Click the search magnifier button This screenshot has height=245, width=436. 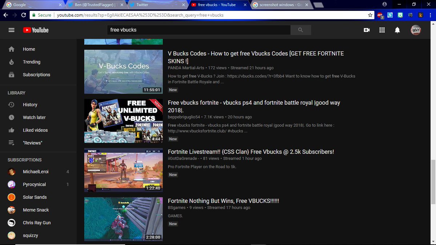click(x=300, y=30)
